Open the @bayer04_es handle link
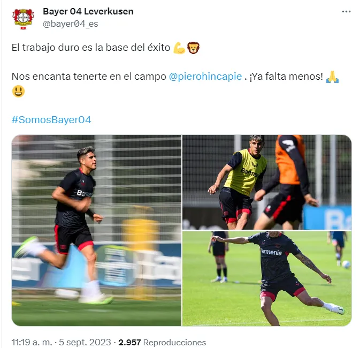This screenshot has width=360, height=348. (70, 24)
